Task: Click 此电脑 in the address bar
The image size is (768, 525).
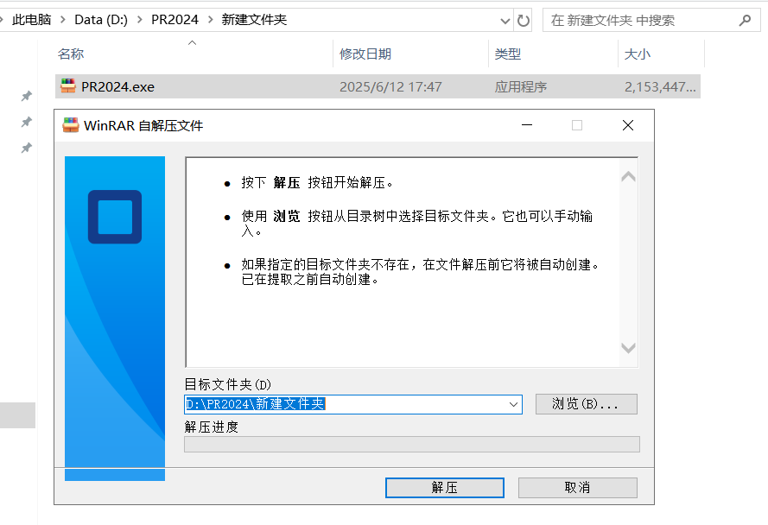Action: [x=31, y=20]
